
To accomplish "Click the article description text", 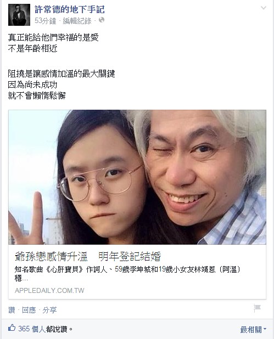I will tap(127, 274).
